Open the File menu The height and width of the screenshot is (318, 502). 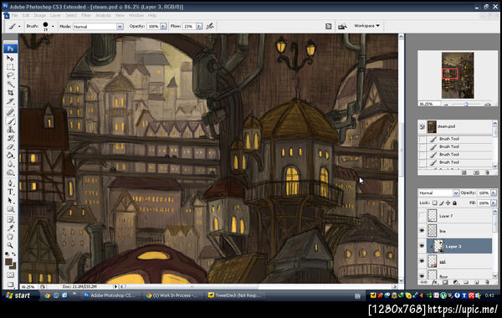[15, 15]
